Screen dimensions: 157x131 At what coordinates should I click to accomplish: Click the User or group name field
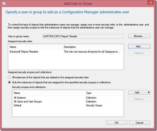click(83, 36)
